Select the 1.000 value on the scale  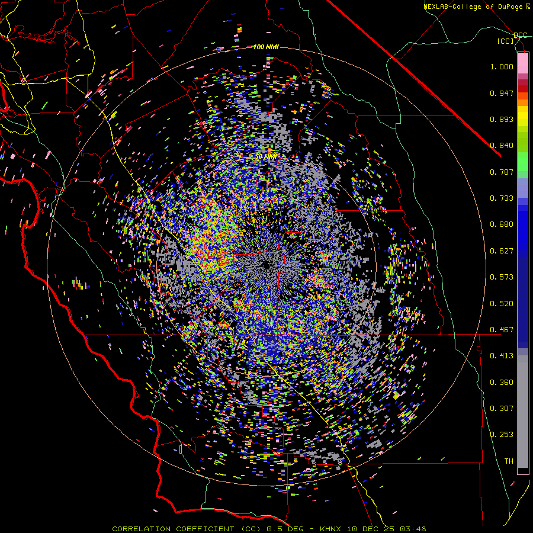[502, 66]
